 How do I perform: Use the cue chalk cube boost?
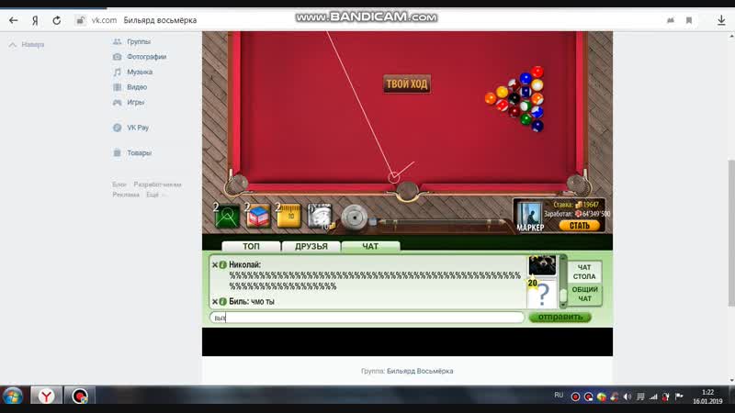[258, 216]
